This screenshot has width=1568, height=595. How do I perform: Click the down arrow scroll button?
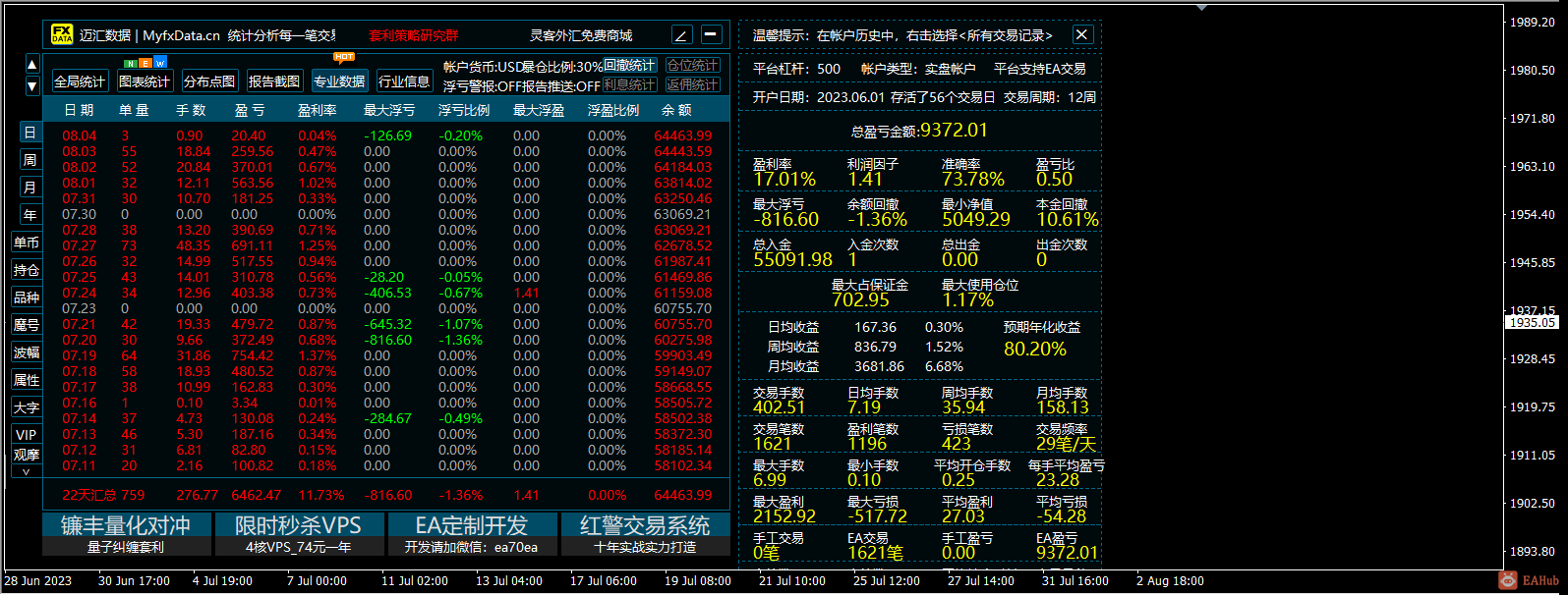click(x=31, y=85)
